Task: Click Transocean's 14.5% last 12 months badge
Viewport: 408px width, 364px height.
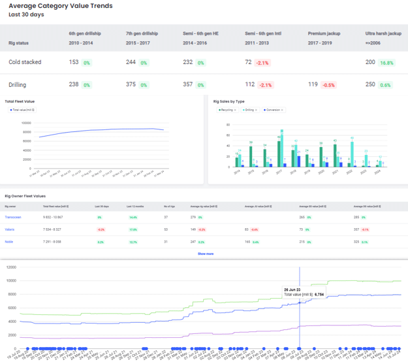Action: [133, 217]
